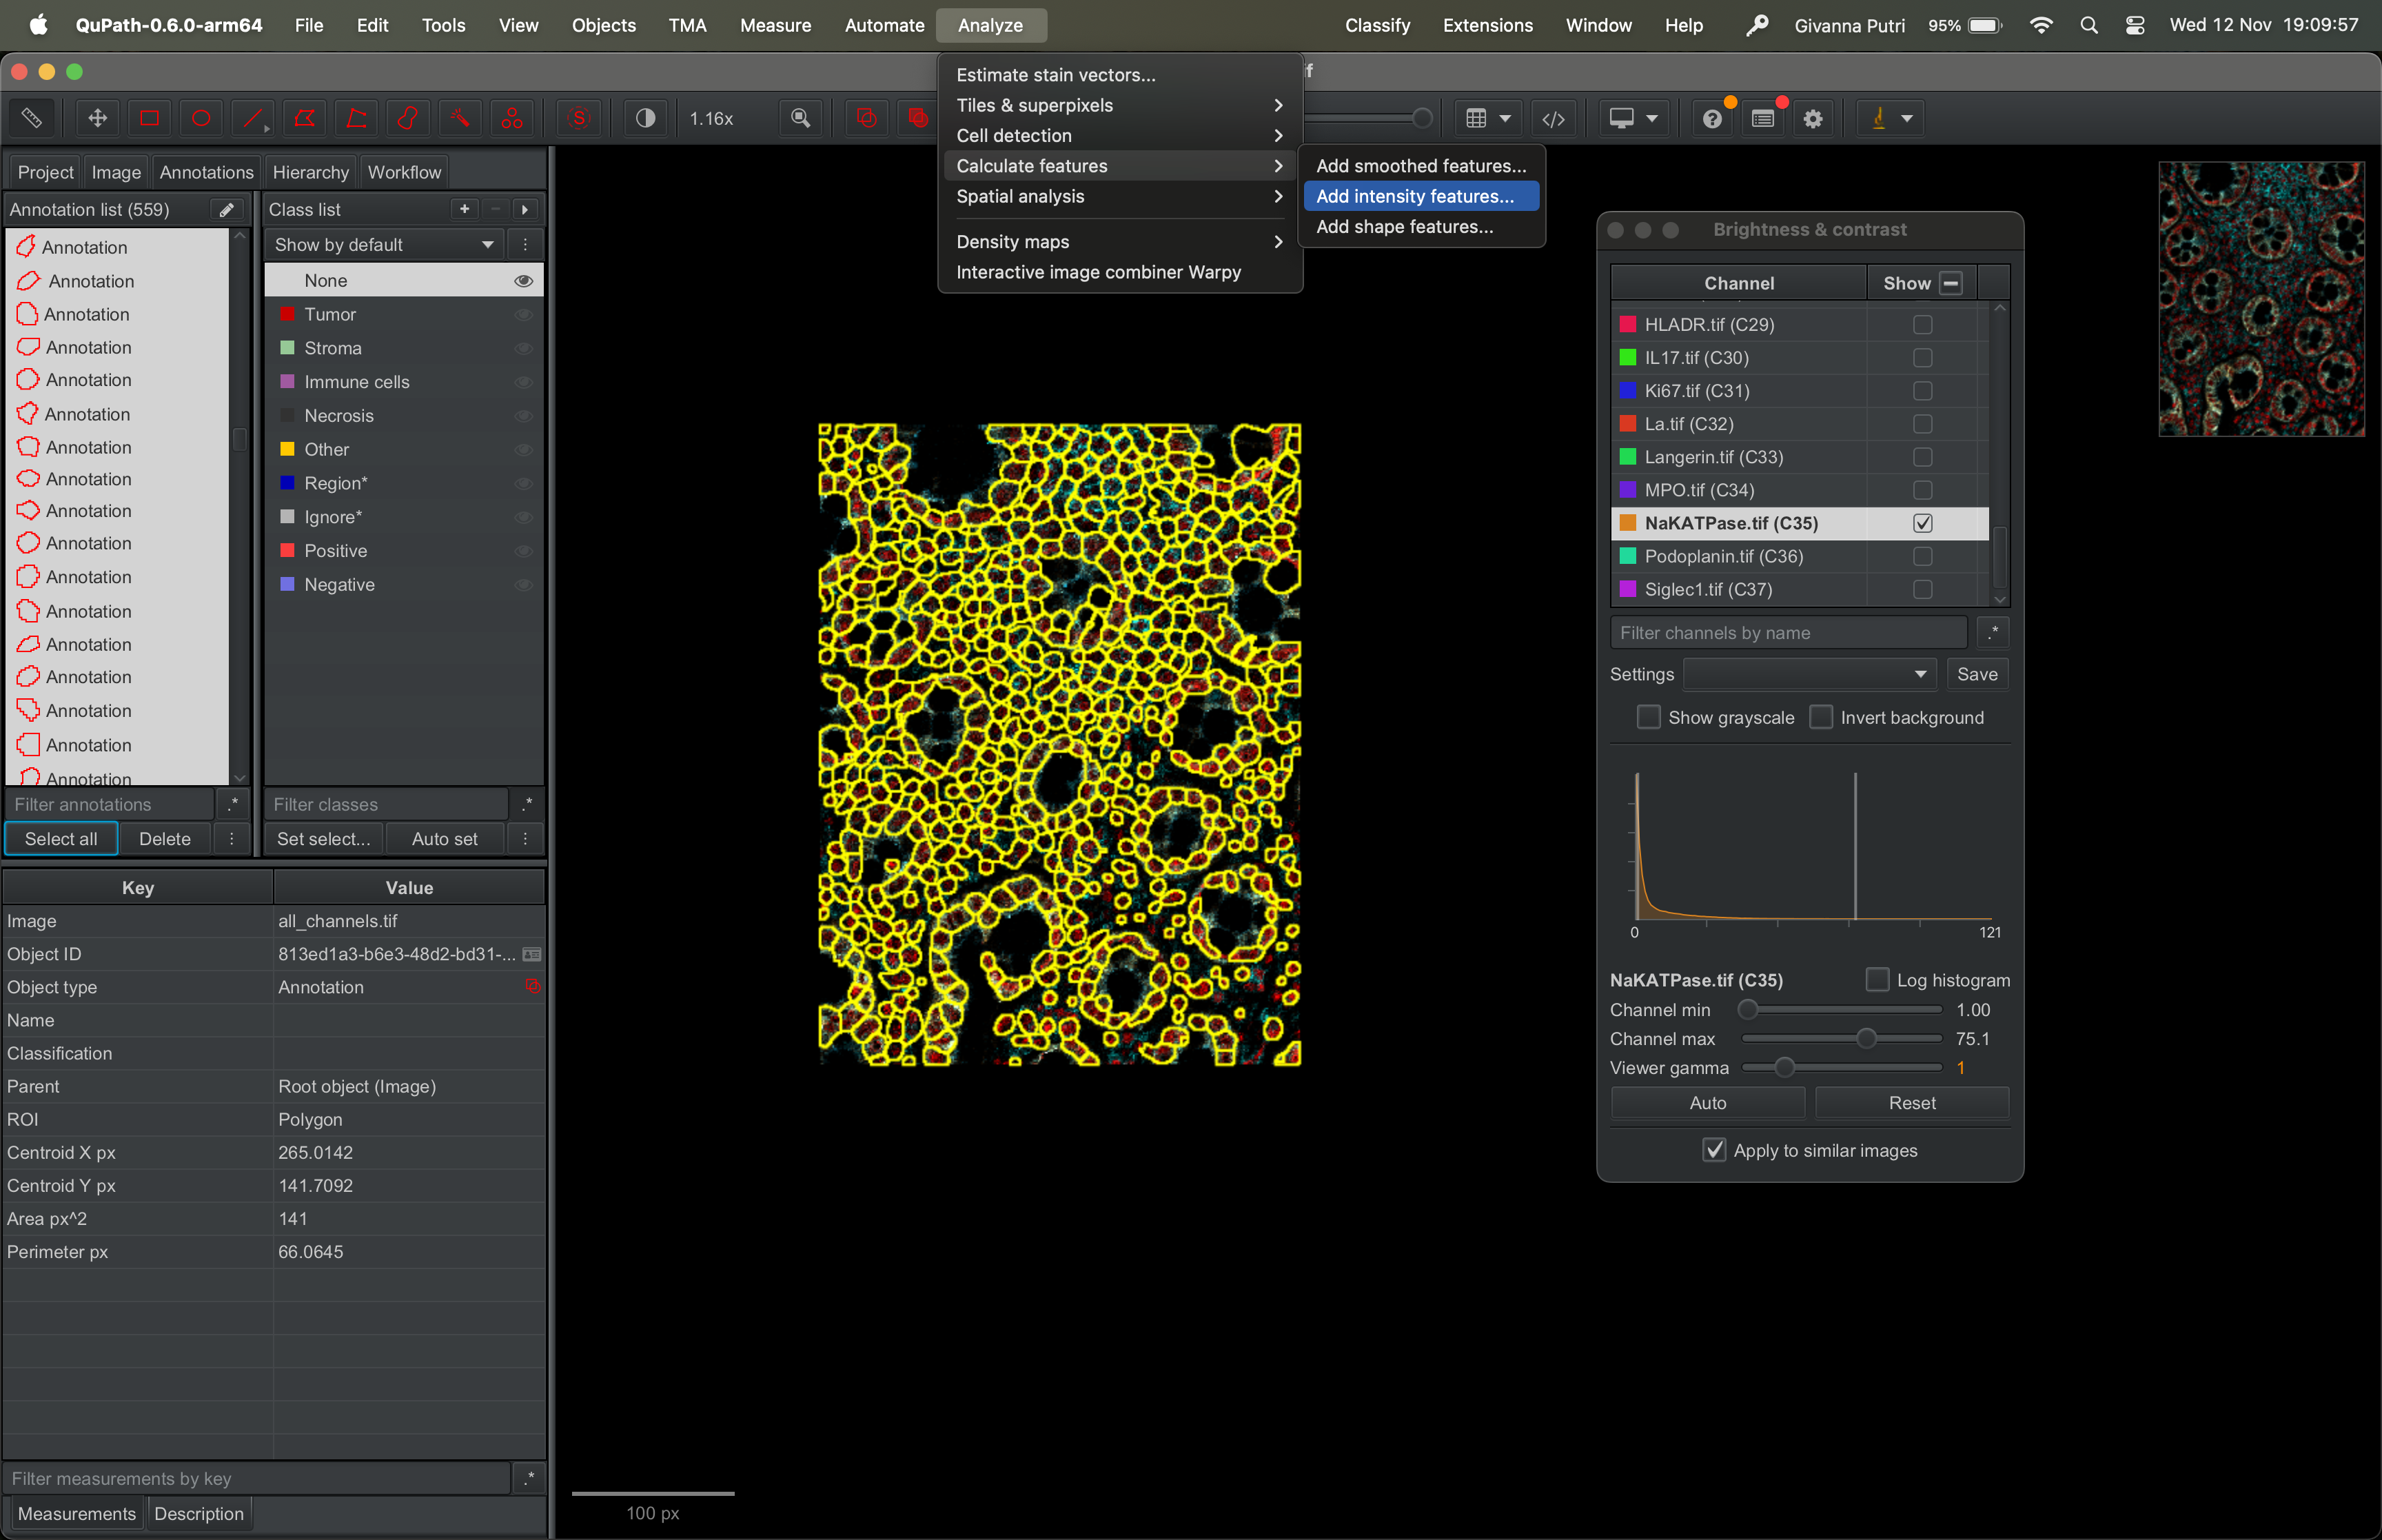
Task: Toggle Log histogram checkbox
Action: [x=1877, y=980]
